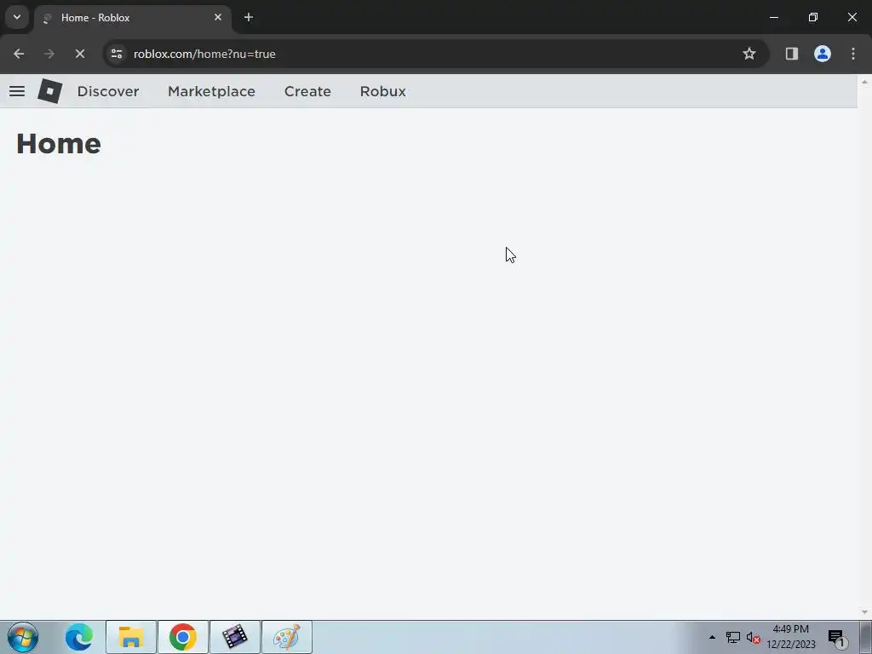
Task: Open the Windows Start menu
Action: click(23, 637)
